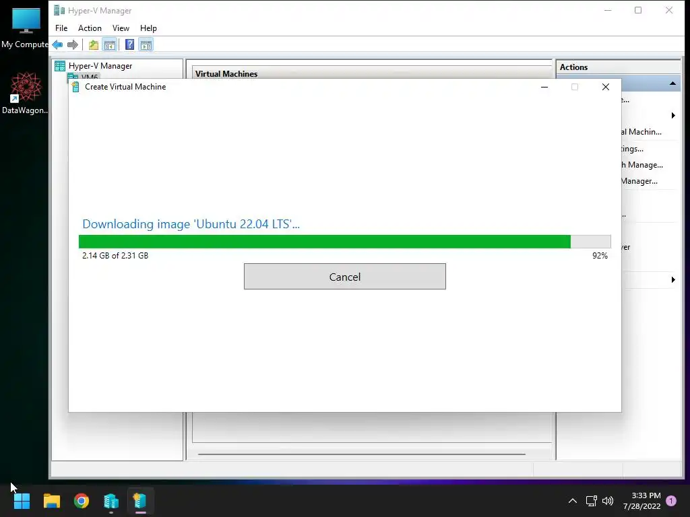690x517 pixels.
Task: Click the 'h Manage...' action
Action: 642,165
